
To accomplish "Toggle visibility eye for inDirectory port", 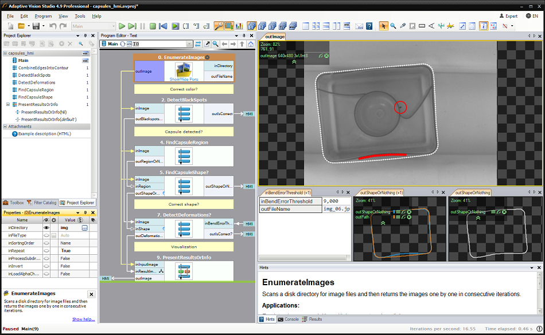I will pos(46,228).
